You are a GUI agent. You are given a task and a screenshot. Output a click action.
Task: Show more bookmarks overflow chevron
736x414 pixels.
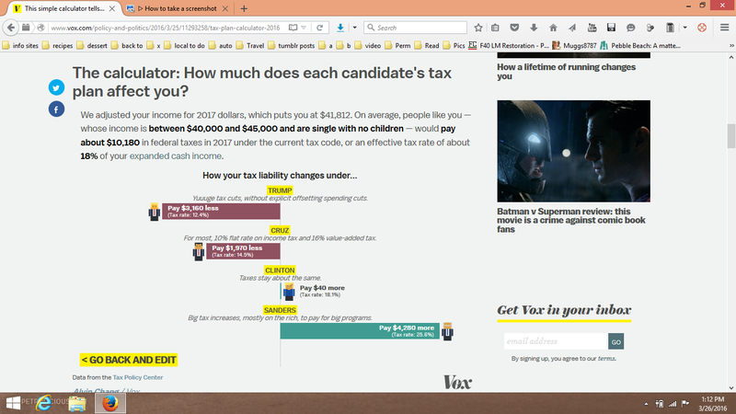(731, 45)
